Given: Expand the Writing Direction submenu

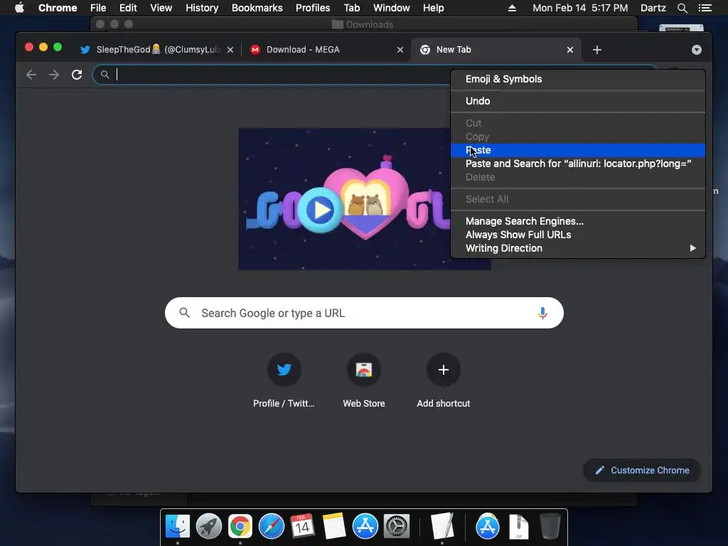Looking at the screenshot, I should click(x=578, y=248).
